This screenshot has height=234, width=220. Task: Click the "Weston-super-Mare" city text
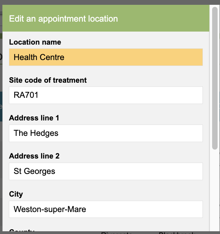(50, 209)
